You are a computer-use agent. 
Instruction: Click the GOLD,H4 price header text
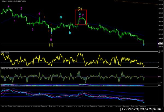(14, 1)
